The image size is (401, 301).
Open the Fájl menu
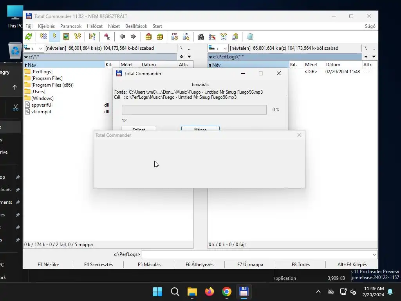29,26
